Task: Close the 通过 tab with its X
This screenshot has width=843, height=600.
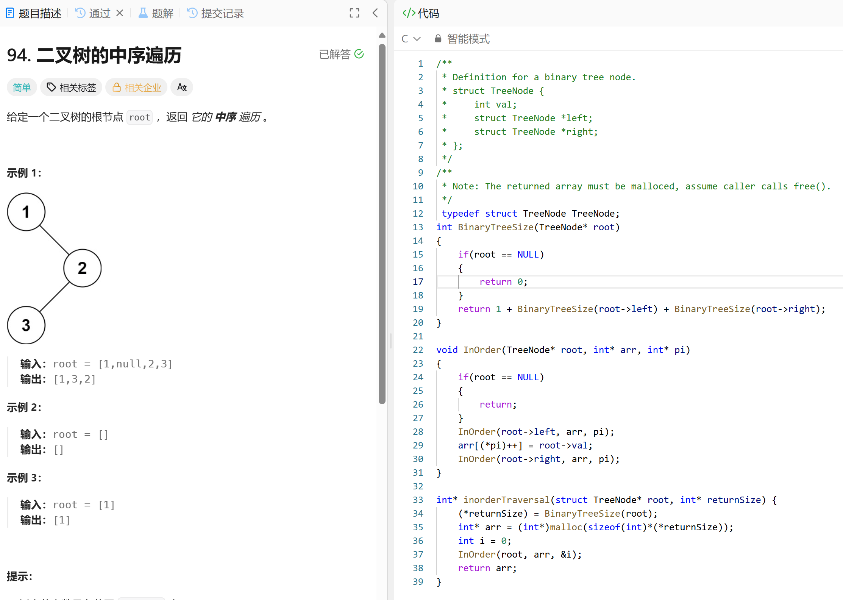Action: tap(120, 13)
